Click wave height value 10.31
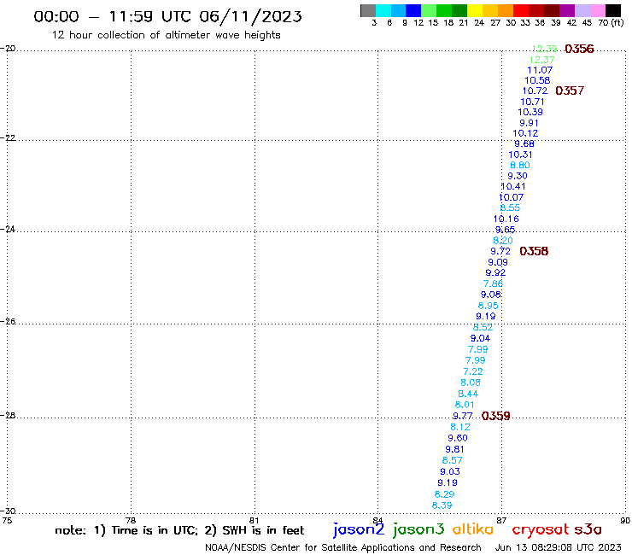 [x=520, y=155]
